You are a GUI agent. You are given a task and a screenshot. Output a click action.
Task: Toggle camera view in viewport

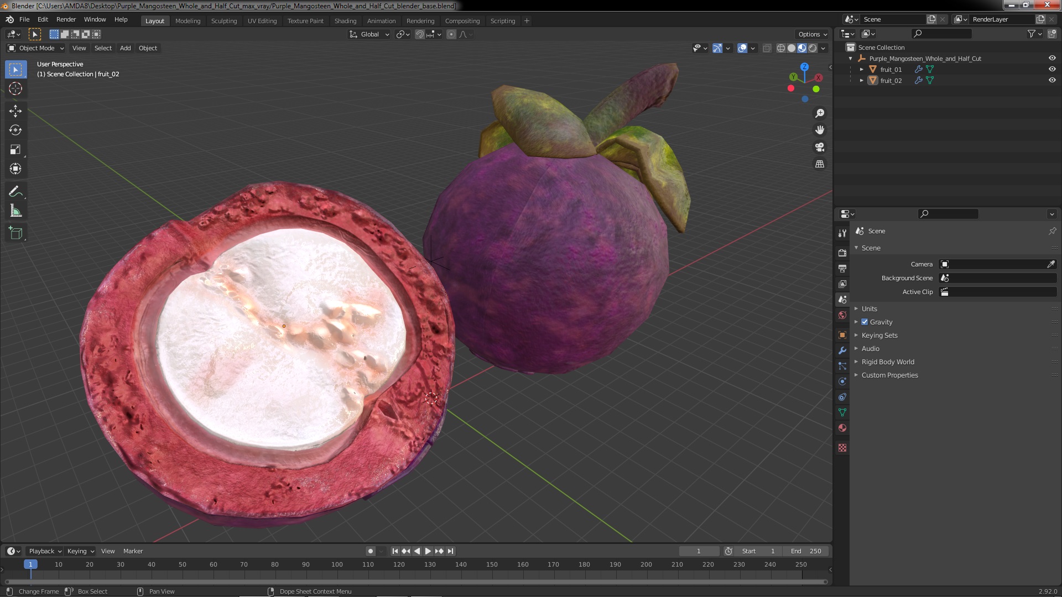(820, 147)
